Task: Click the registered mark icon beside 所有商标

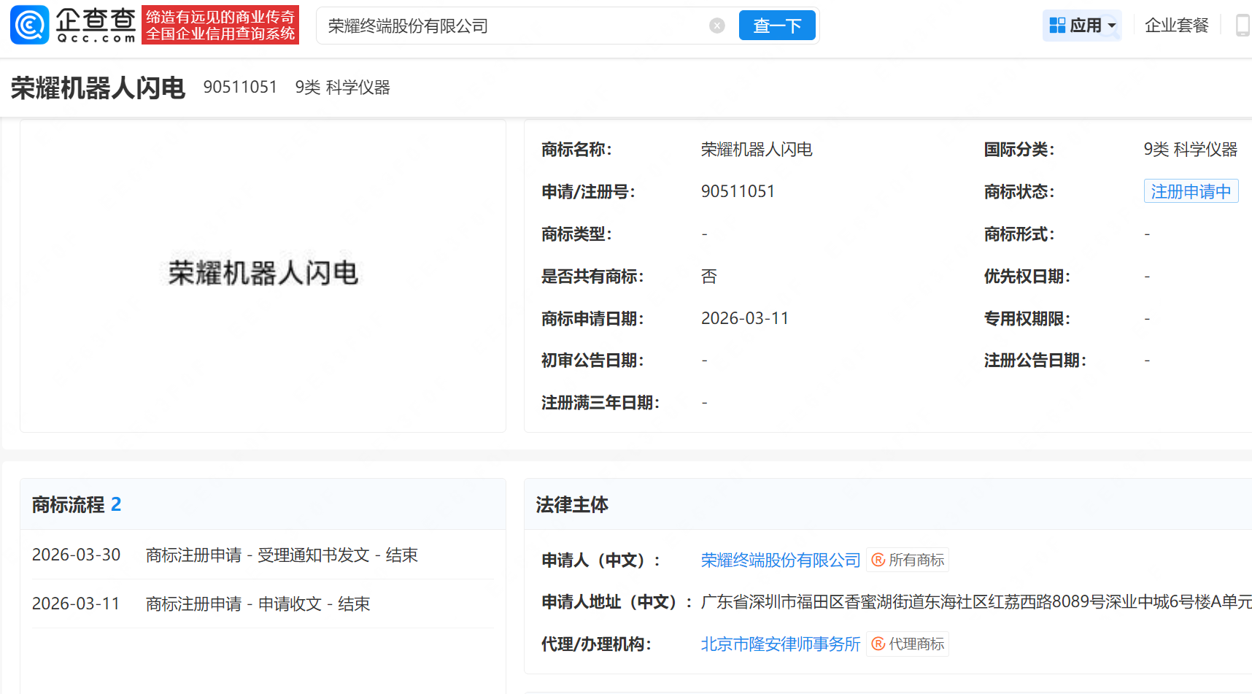Action: tap(878, 560)
